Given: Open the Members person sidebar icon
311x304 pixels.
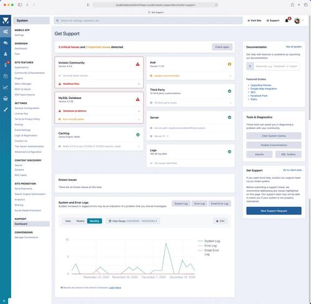Looking at the screenshot, I should point(6,54).
